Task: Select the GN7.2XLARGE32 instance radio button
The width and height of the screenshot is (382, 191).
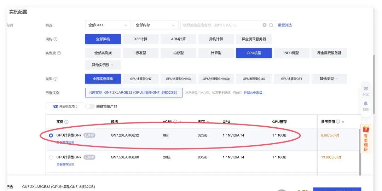Action: coord(51,135)
